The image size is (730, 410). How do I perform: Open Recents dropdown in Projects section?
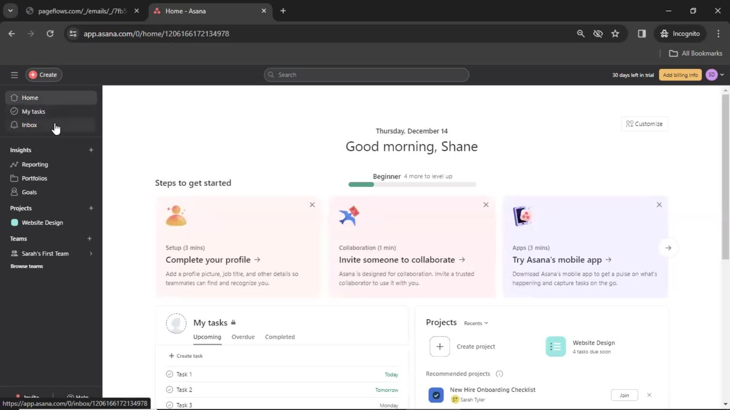pos(475,323)
